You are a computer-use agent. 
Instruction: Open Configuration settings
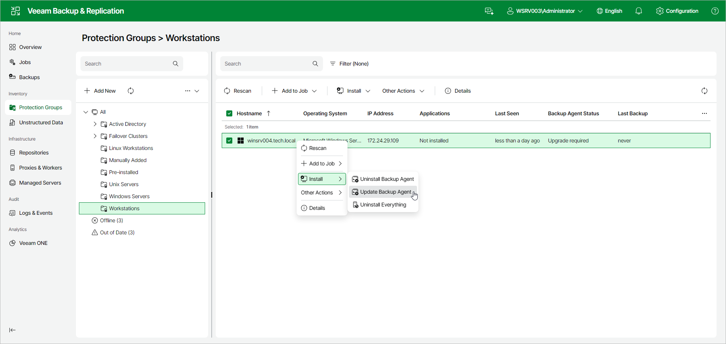[x=677, y=11]
